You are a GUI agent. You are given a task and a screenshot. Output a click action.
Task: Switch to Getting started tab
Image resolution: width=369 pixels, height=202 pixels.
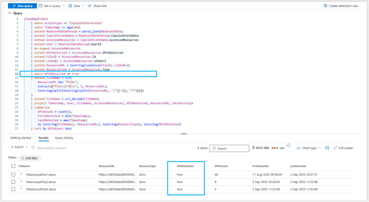(x=20, y=138)
